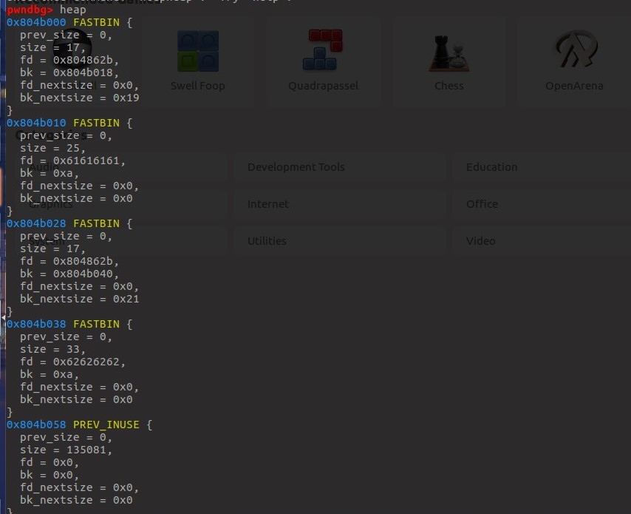Click the Chess app label
Image resolution: width=631 pixels, height=514 pixels.
click(448, 85)
